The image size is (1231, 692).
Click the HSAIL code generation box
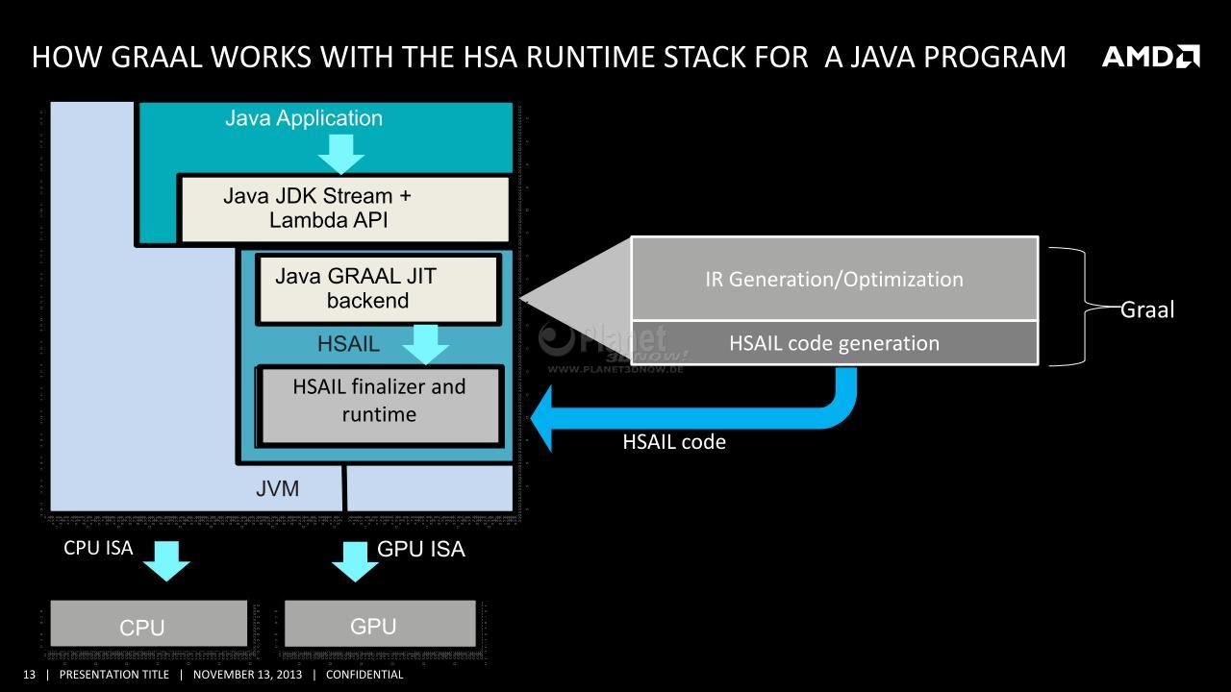point(835,343)
